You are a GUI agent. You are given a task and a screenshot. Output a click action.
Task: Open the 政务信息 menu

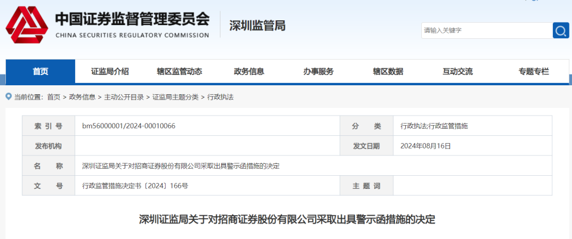click(x=249, y=72)
